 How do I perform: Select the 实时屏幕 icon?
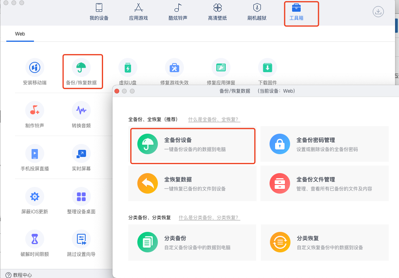point(81,153)
